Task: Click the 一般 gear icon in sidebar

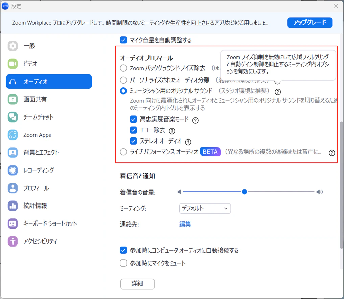Action: pos(13,46)
